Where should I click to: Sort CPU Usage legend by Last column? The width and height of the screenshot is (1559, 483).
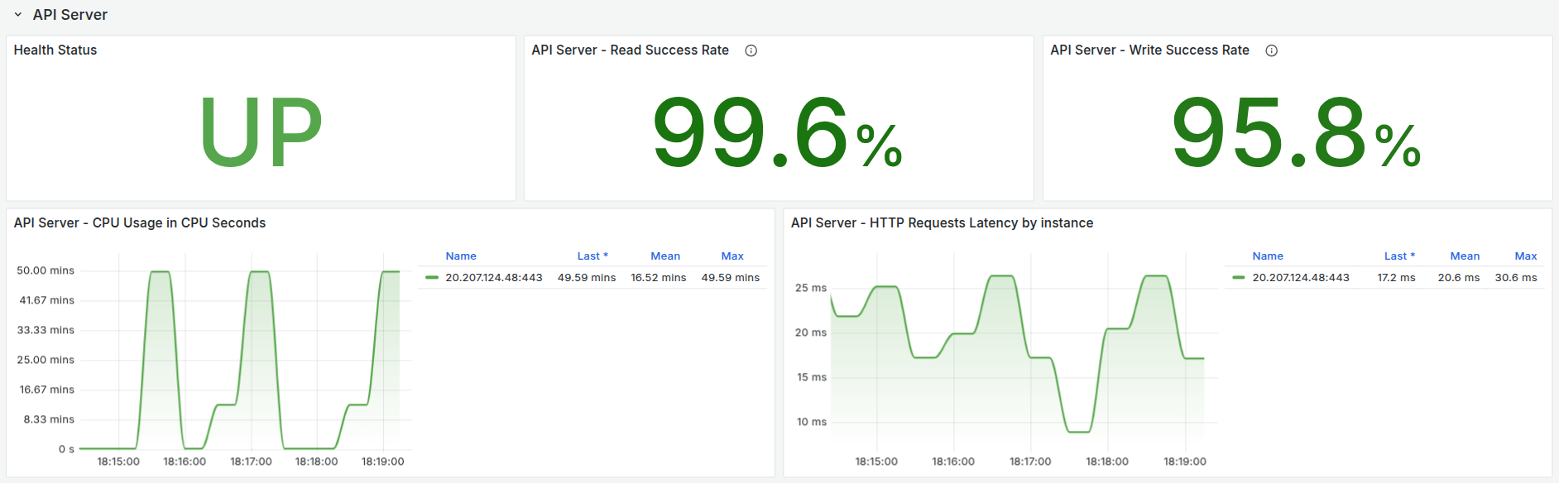point(592,256)
